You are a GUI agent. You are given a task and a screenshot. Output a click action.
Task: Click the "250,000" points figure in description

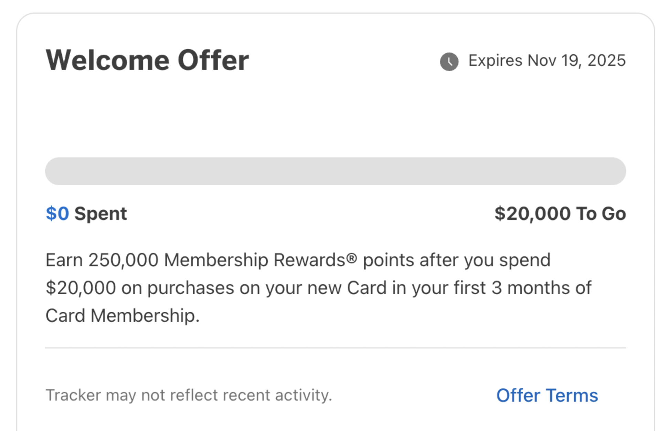[x=123, y=260]
